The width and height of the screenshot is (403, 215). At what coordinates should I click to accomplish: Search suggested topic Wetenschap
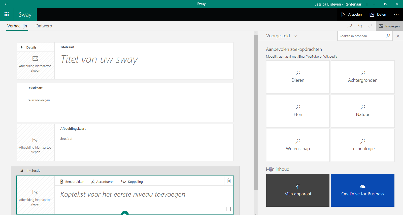point(298,145)
